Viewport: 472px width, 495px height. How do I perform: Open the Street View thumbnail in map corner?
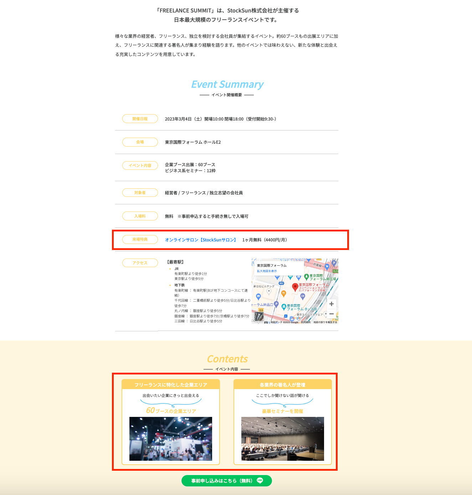click(x=258, y=317)
